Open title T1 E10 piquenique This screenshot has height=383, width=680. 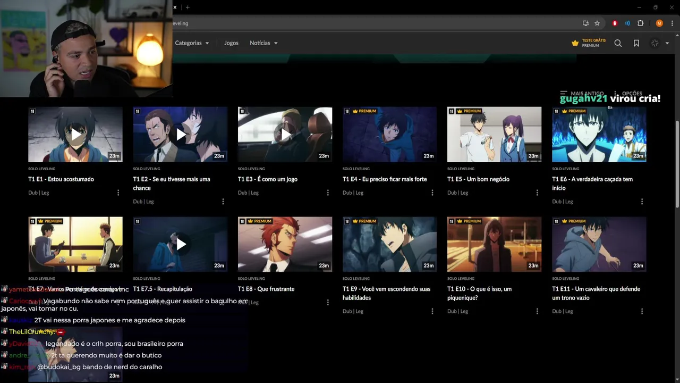(480, 293)
